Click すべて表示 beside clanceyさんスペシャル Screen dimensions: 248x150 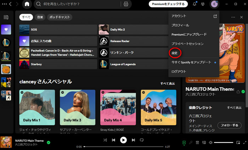pos(168,84)
